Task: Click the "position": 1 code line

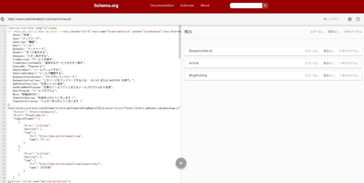Action: (33, 129)
